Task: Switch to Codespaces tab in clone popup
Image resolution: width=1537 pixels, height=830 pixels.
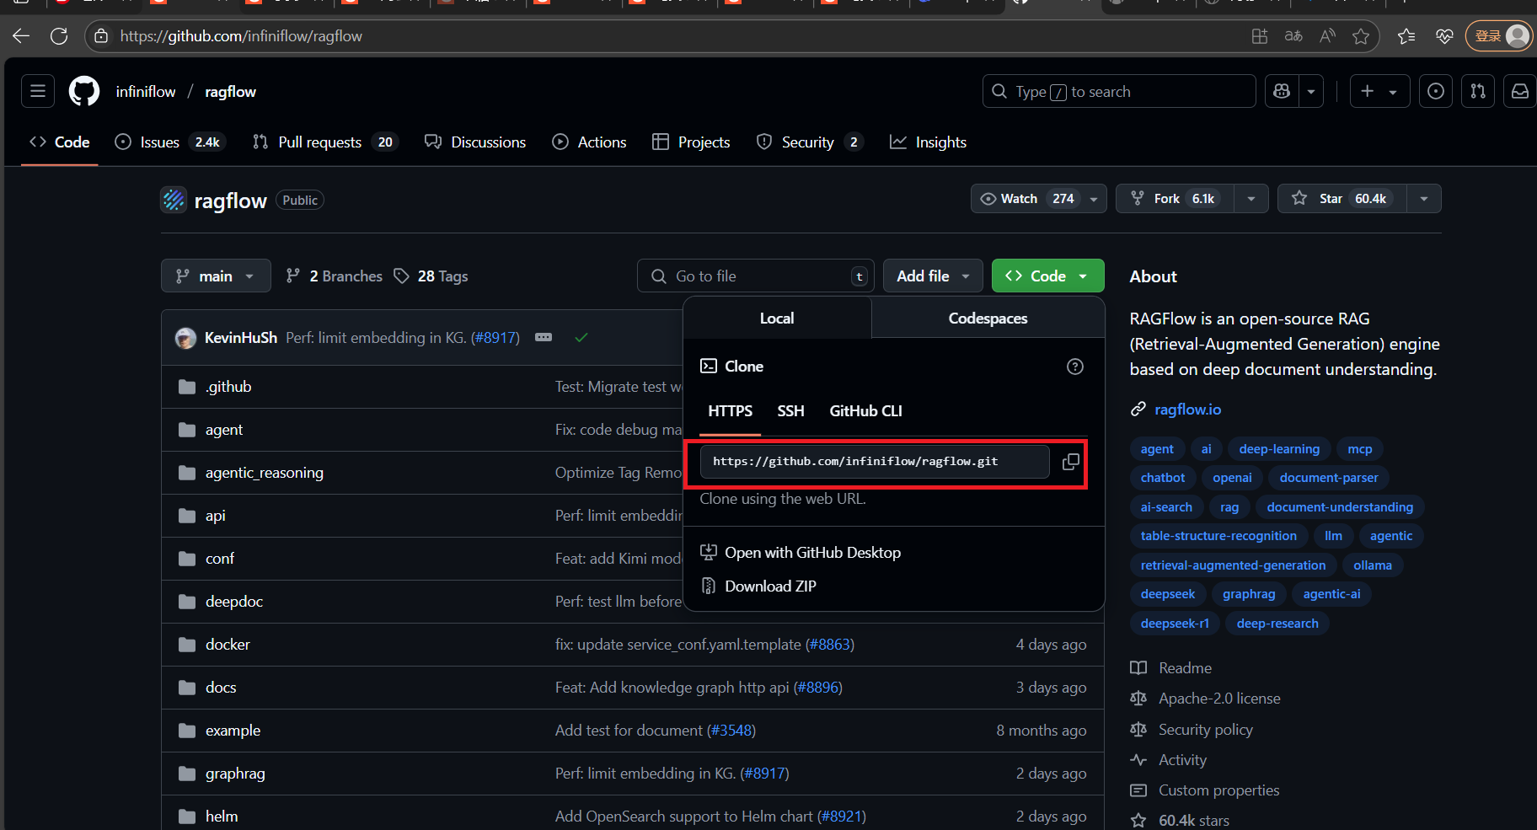Action: pyautogui.click(x=988, y=318)
